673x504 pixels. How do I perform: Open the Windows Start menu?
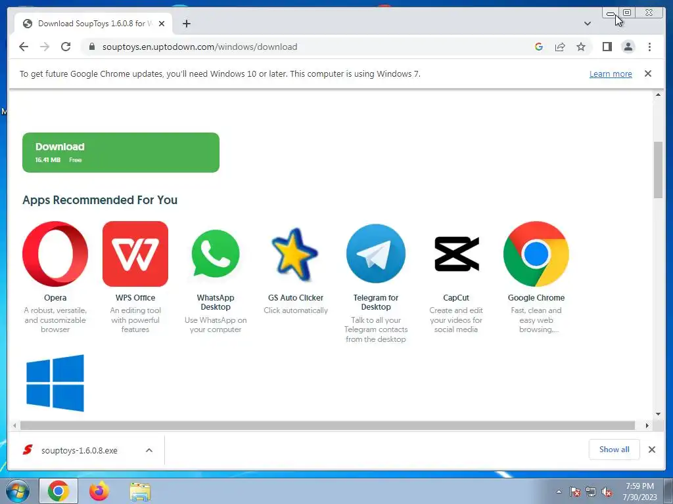pos(17,491)
